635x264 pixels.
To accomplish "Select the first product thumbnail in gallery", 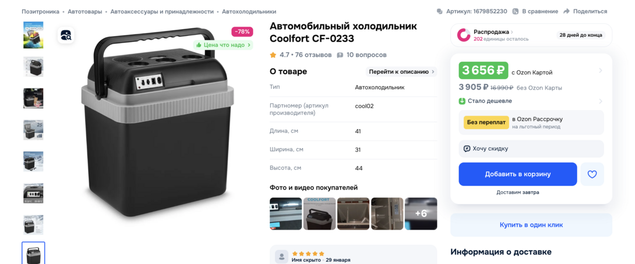I will tap(33, 35).
